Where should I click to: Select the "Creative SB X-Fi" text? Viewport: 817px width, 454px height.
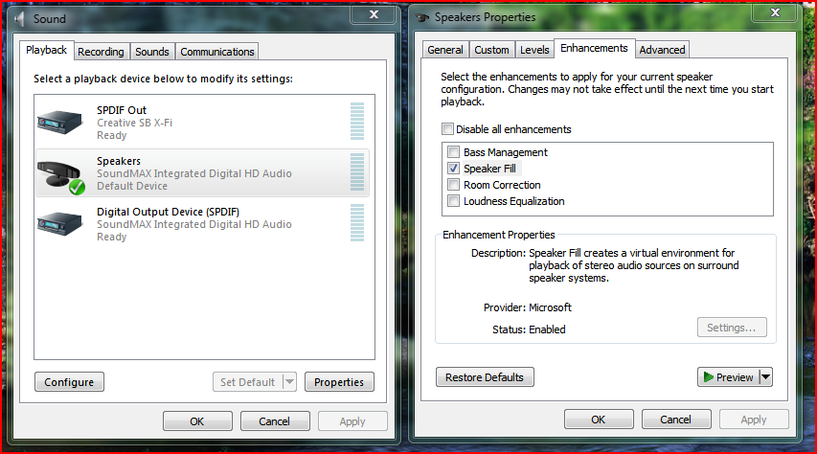134,123
